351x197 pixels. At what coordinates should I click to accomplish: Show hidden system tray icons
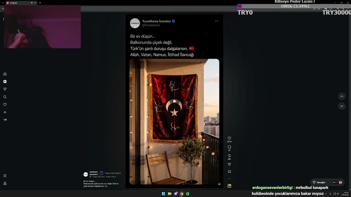(x=326, y=194)
